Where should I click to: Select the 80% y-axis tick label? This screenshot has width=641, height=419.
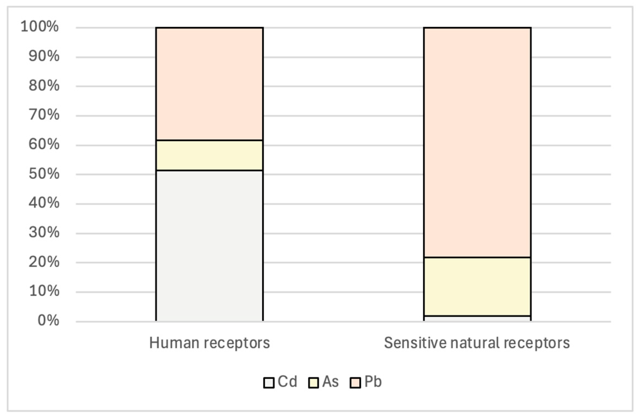pos(44,86)
